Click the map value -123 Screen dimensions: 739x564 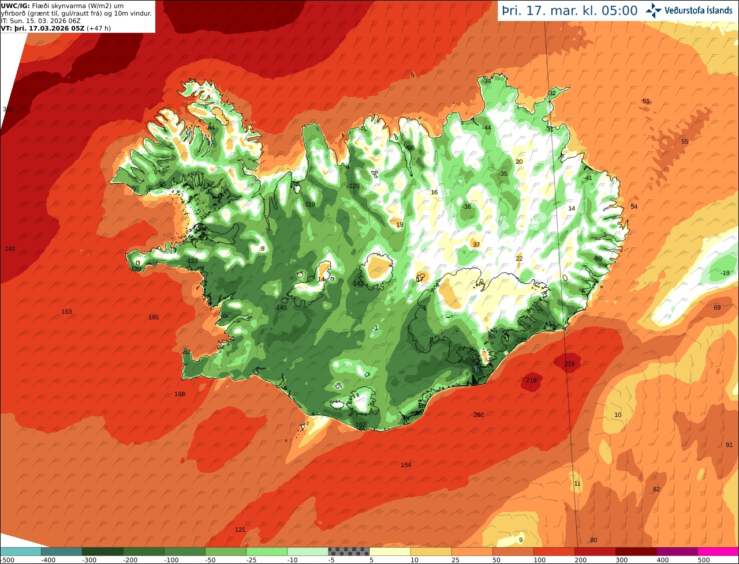click(192, 261)
